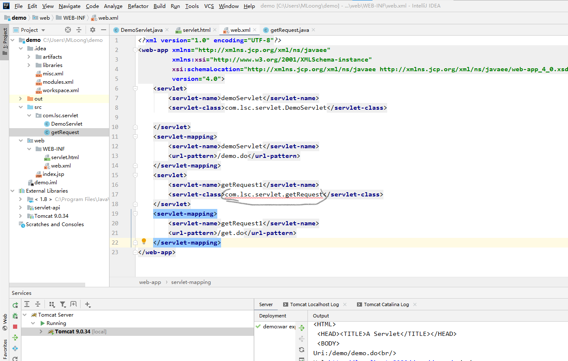Open the Project view selector dropdown
This screenshot has width=568, height=361.
(x=29, y=30)
